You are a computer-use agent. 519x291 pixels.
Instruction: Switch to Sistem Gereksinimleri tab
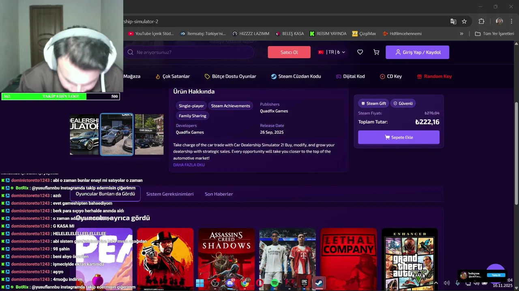click(x=170, y=194)
